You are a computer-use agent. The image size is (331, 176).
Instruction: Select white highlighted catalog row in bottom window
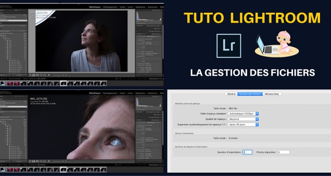[14, 106]
